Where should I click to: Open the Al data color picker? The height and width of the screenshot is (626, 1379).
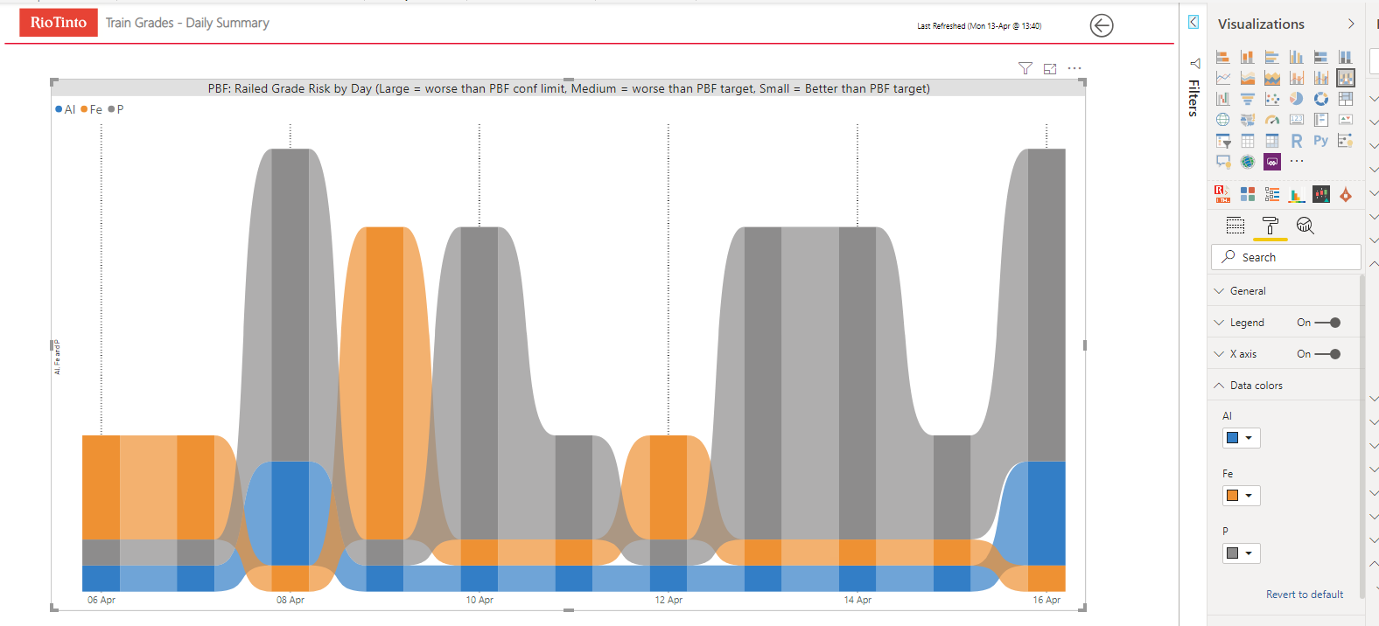pyautogui.click(x=1241, y=438)
